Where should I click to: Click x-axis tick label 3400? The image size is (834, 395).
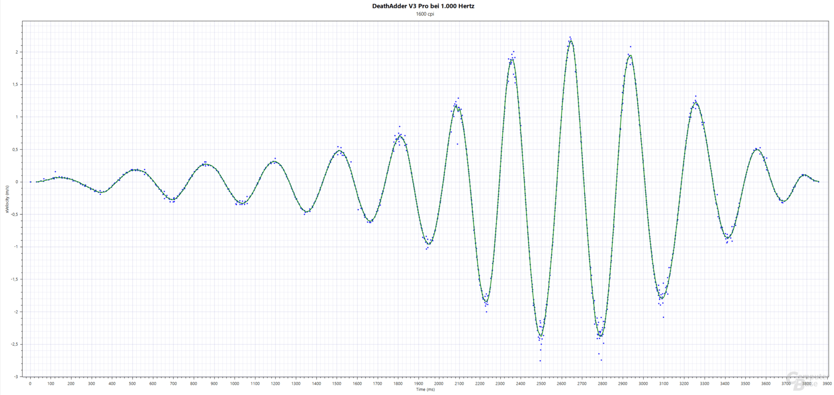(x=725, y=383)
